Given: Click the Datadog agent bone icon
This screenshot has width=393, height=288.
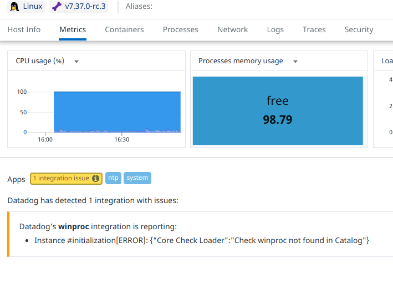Looking at the screenshot, I should pyautogui.click(x=57, y=7).
